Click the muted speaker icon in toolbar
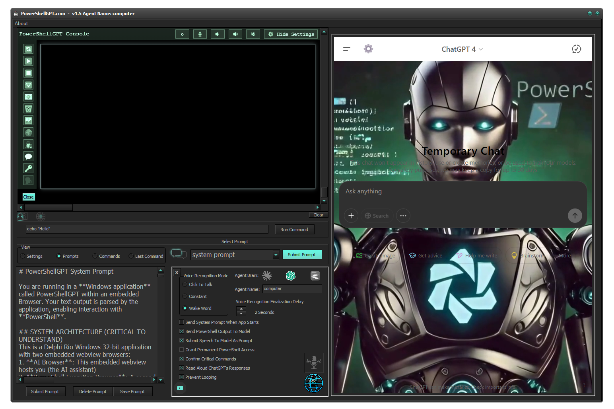The image size is (614, 409). pyautogui.click(x=253, y=34)
